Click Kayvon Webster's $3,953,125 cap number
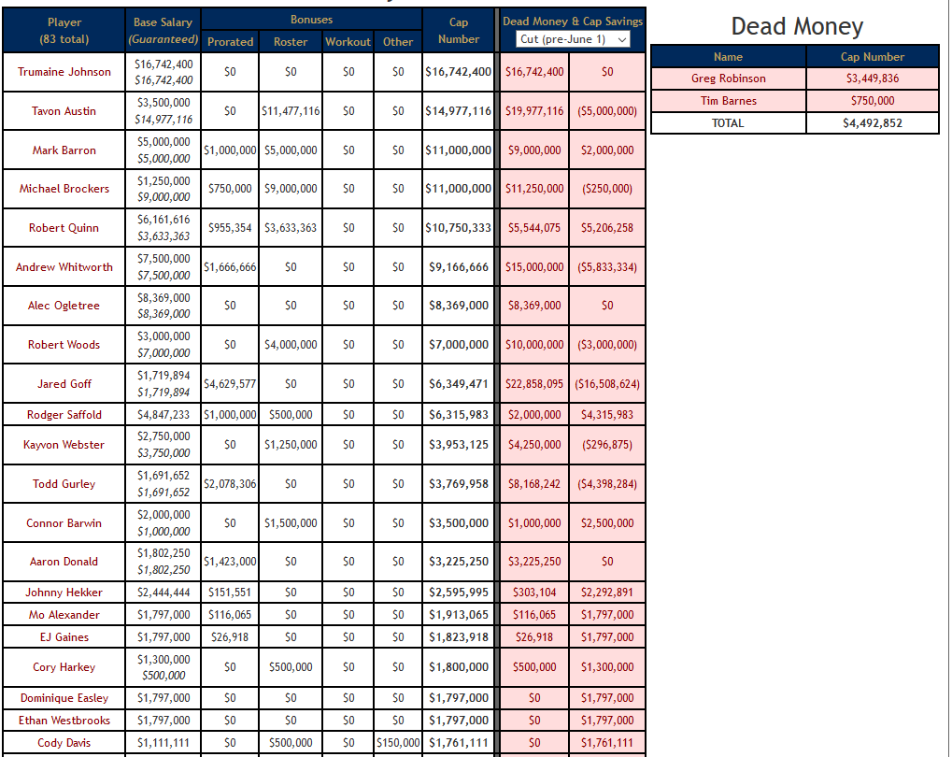The width and height of the screenshot is (952, 757). point(459,445)
